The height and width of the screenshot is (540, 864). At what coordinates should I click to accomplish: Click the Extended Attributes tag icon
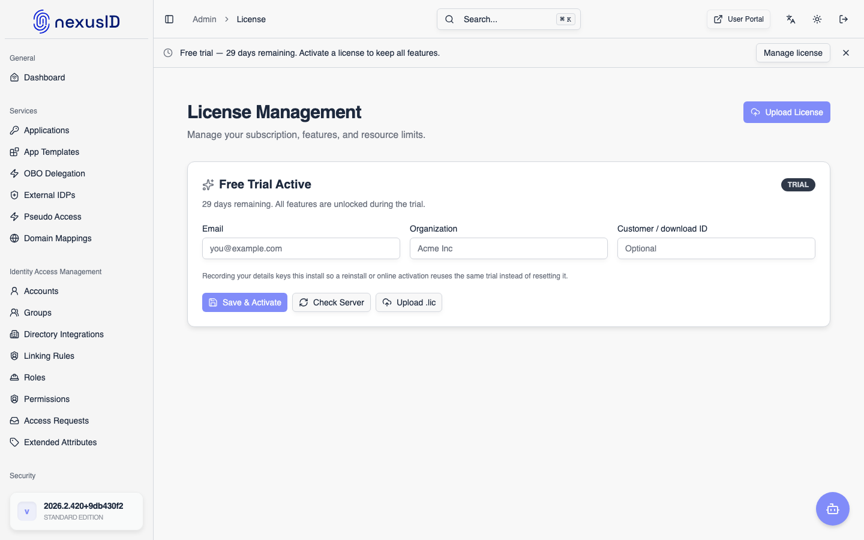(14, 442)
